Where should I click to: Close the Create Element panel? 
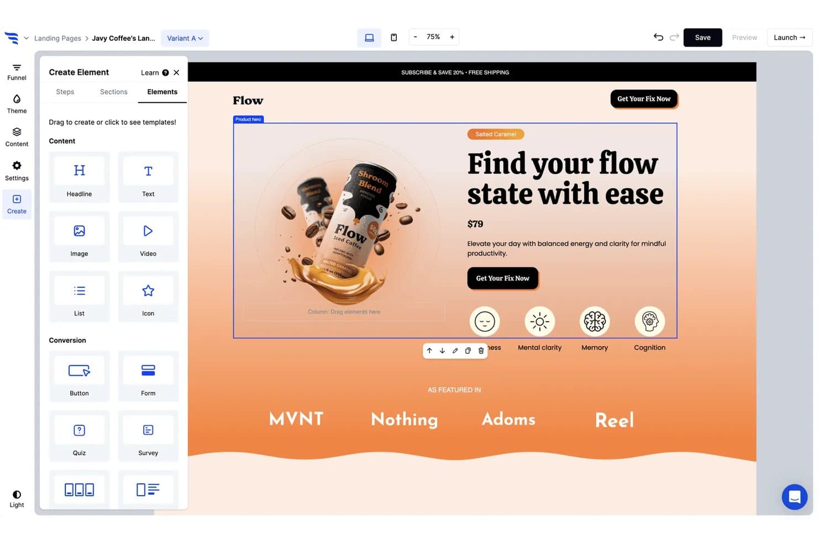pos(176,72)
